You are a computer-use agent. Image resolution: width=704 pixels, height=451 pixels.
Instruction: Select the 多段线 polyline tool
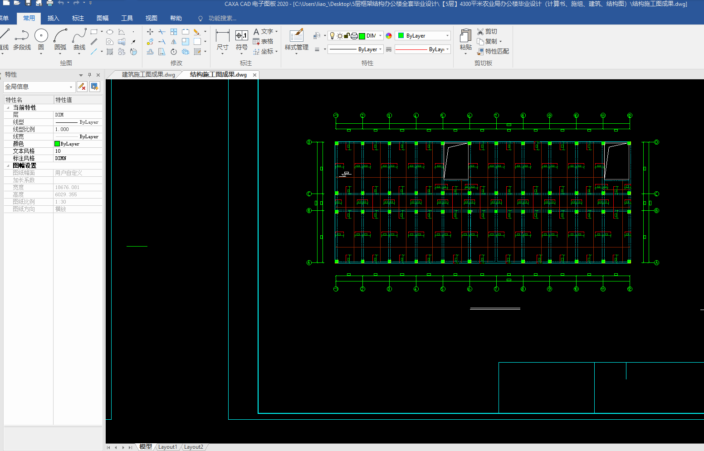tap(22, 36)
